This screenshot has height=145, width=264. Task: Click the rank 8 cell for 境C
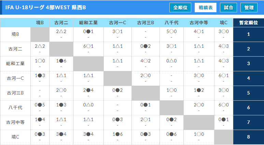(x=248, y=137)
